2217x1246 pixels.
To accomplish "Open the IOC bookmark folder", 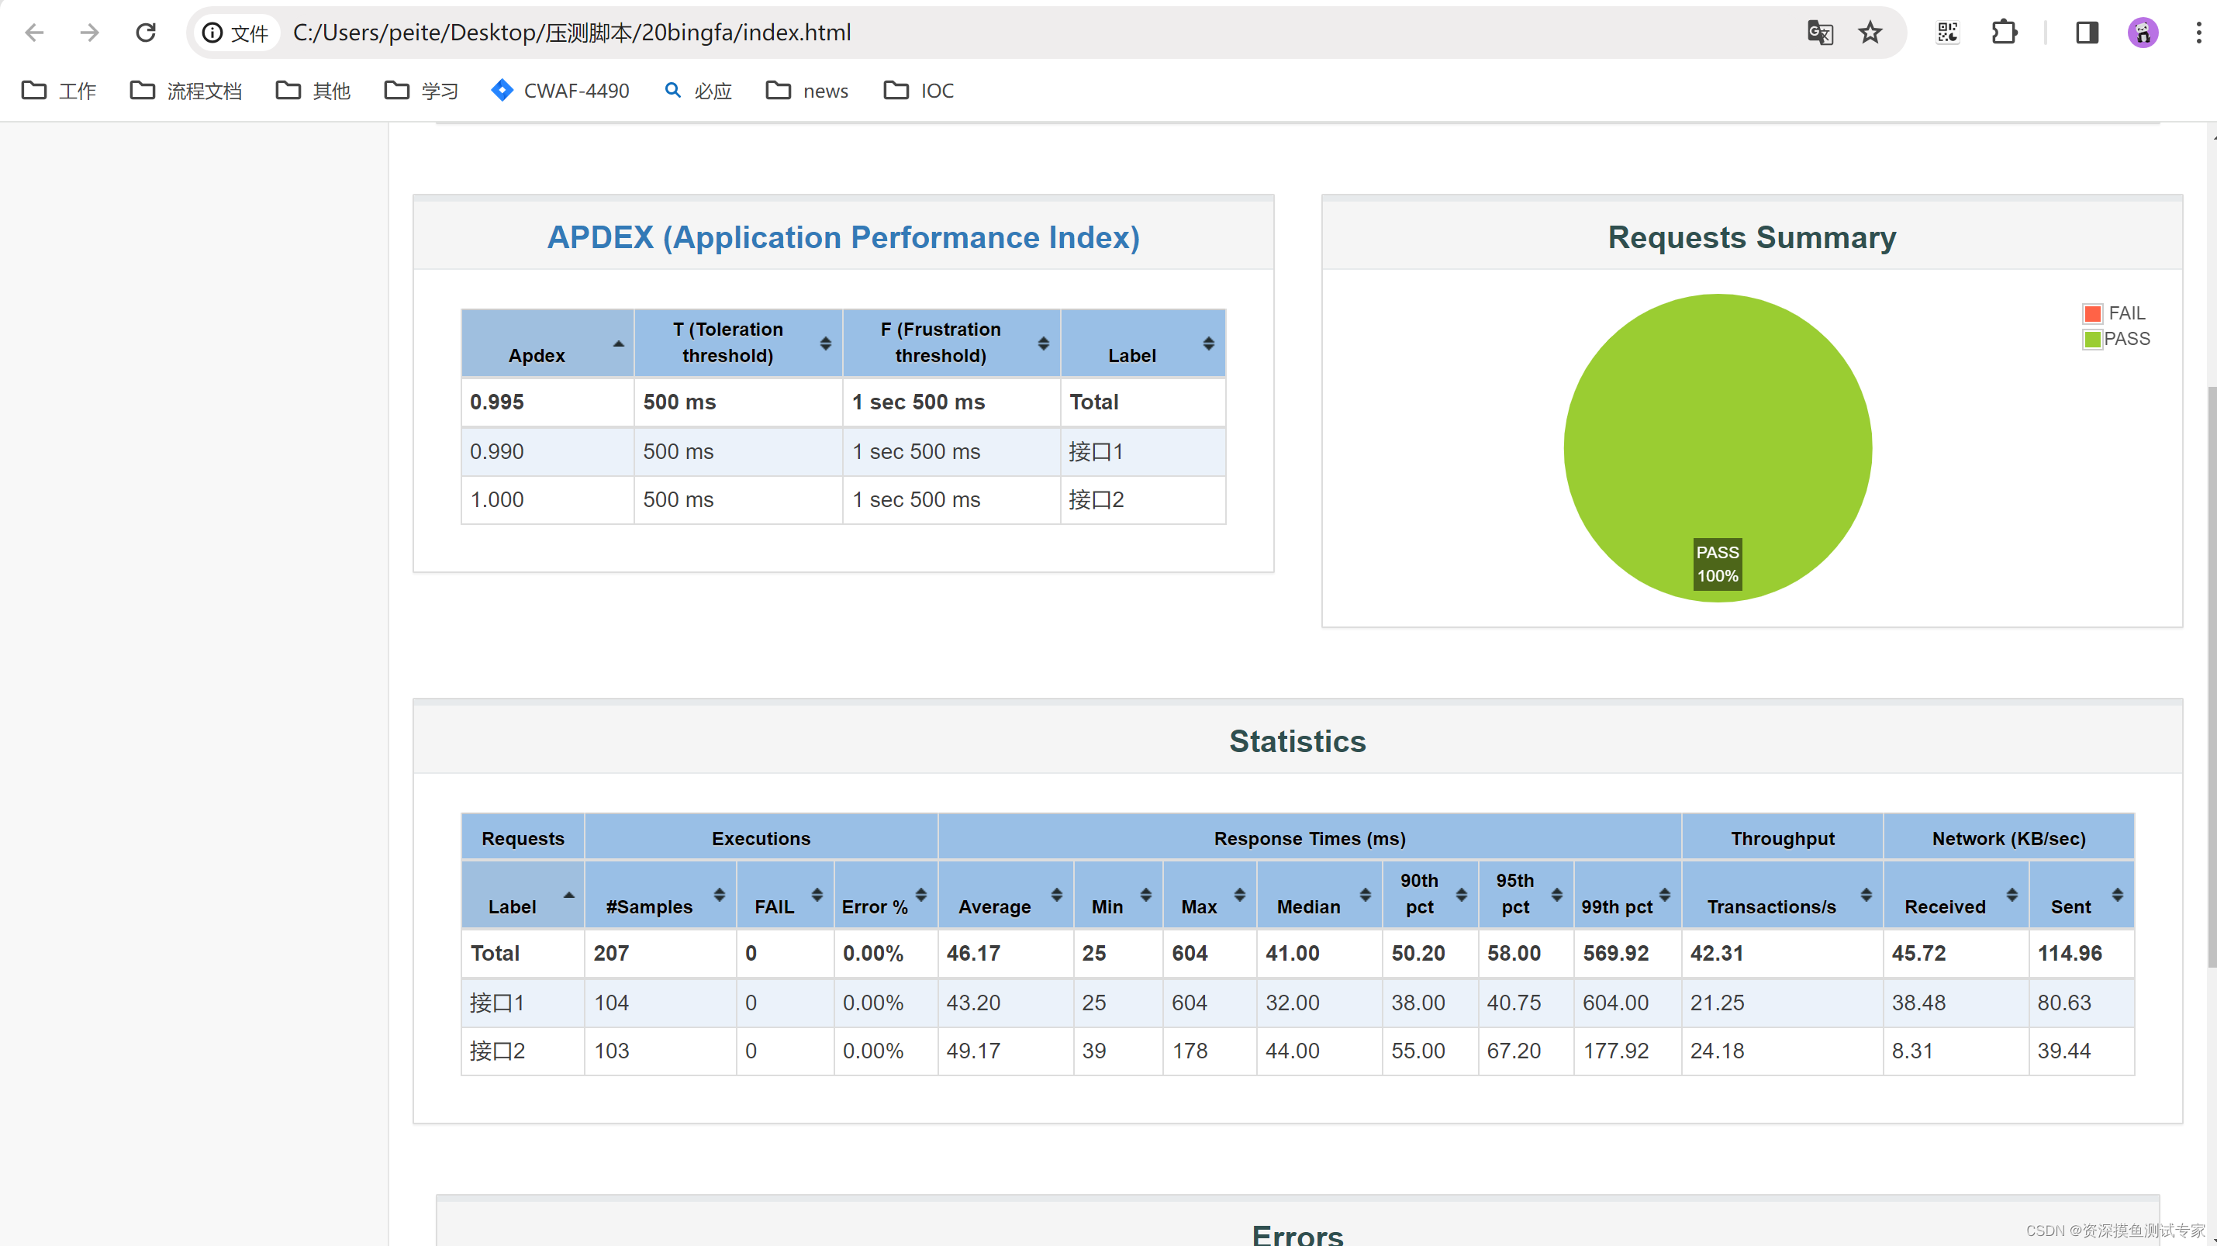I will [x=919, y=91].
